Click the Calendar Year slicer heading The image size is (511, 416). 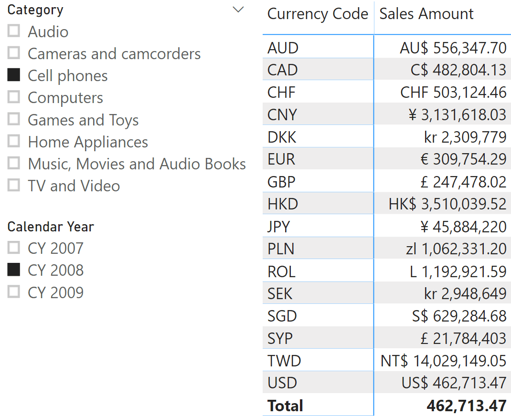tap(50, 227)
